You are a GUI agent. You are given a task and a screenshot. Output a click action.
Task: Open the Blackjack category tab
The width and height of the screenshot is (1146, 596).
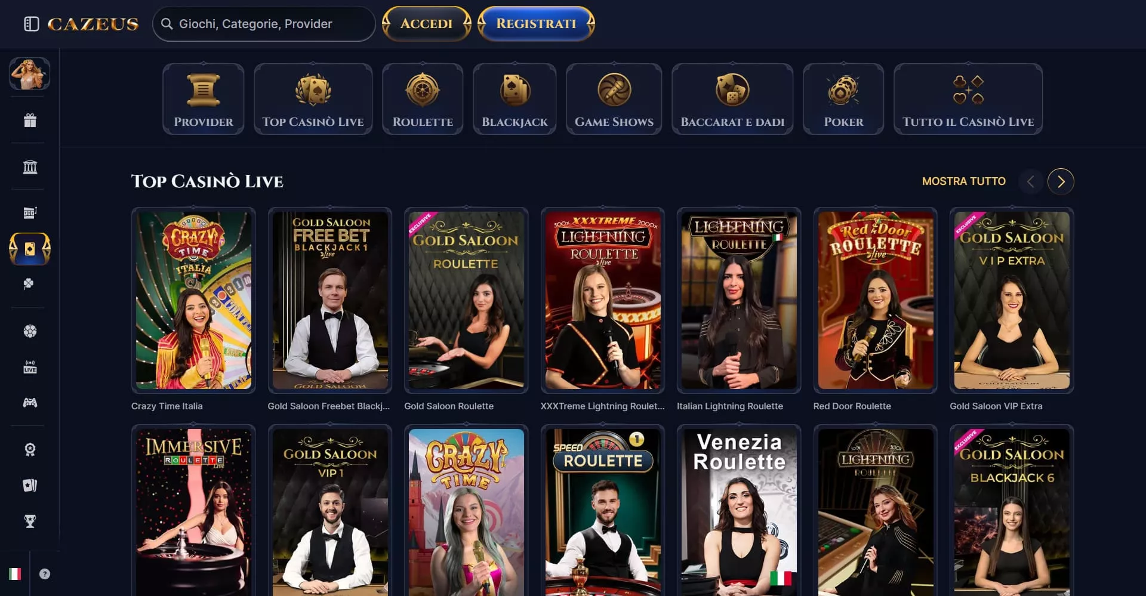pos(515,99)
